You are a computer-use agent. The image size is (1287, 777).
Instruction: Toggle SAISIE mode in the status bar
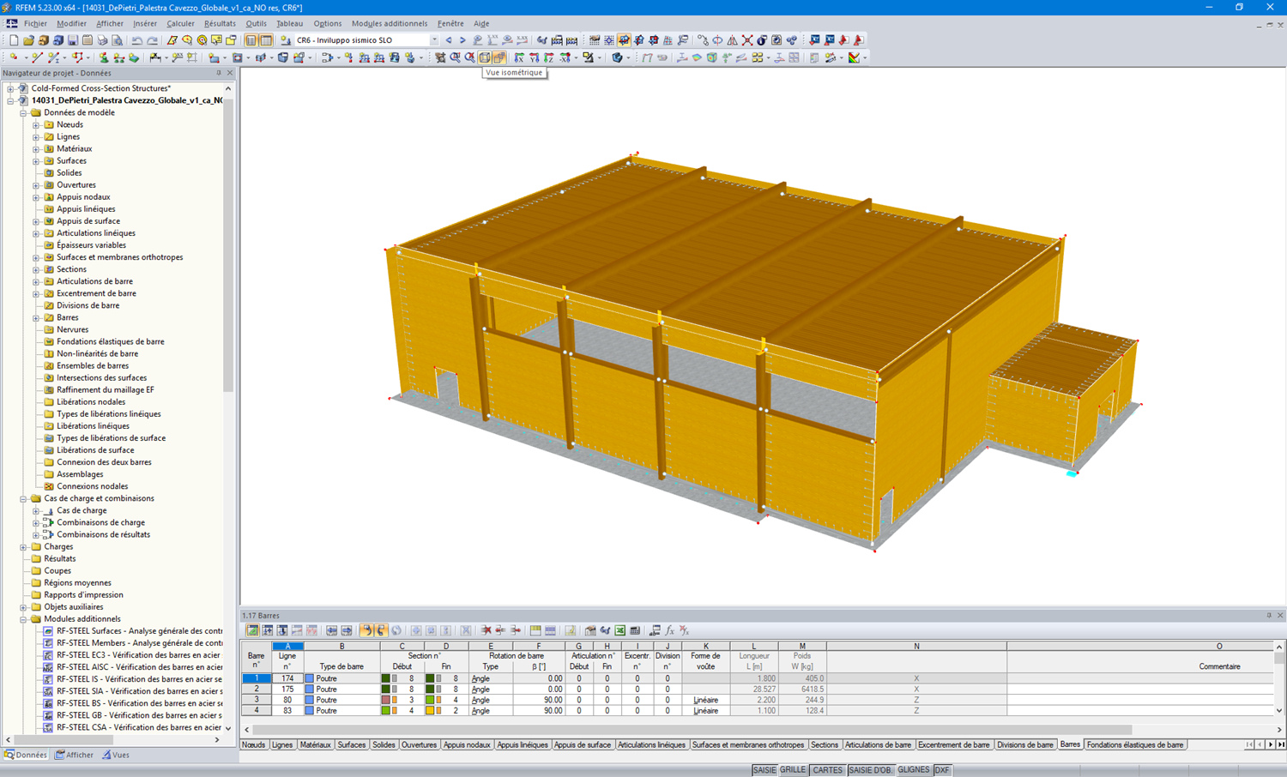coord(763,770)
